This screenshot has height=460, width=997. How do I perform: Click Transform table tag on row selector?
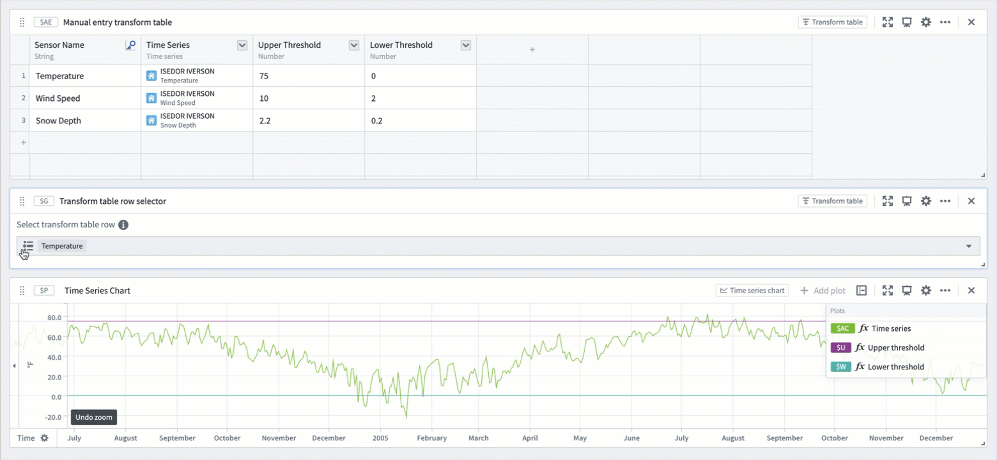(832, 201)
